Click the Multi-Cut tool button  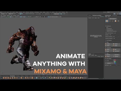click(109, 55)
